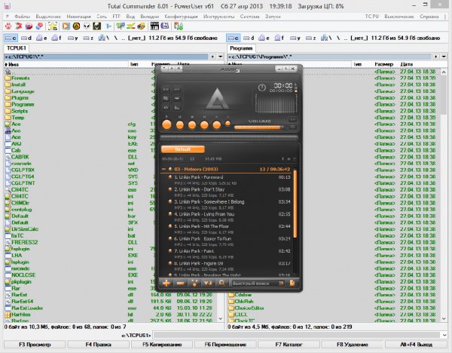
Task: Click F6 Перемещение button
Action: click(225, 345)
